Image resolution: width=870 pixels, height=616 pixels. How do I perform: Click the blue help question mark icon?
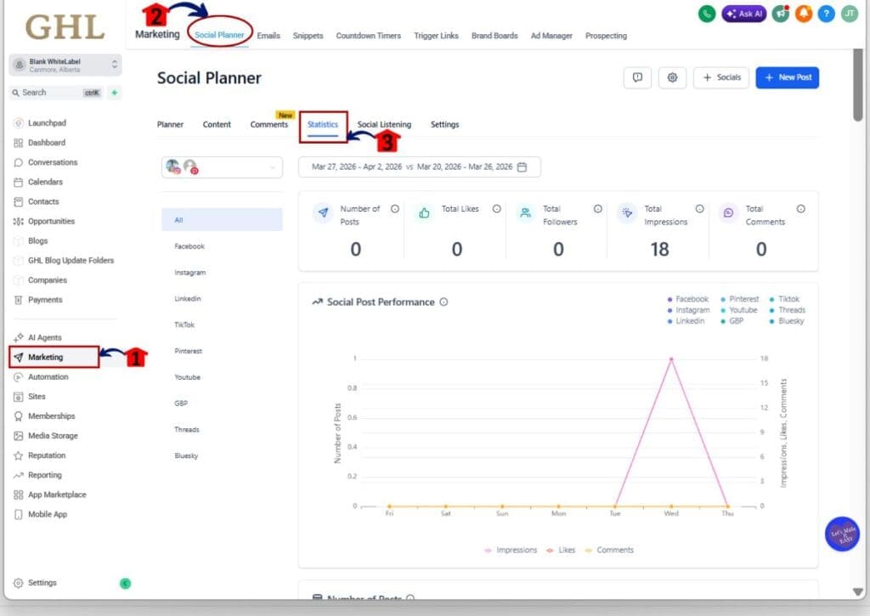[x=825, y=14]
